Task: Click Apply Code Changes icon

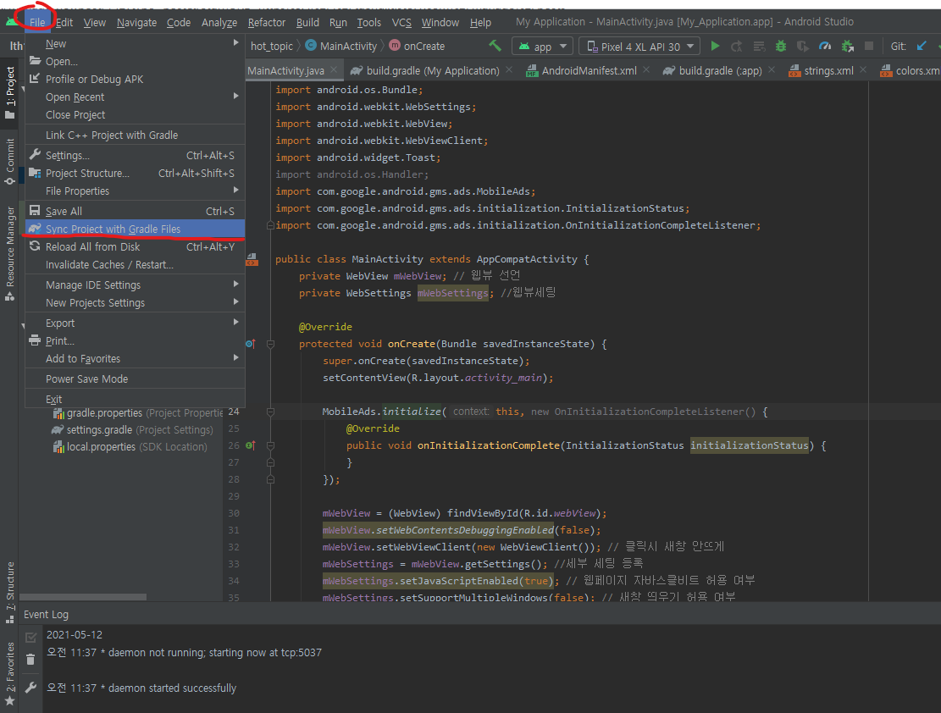Action: pyautogui.click(x=759, y=47)
